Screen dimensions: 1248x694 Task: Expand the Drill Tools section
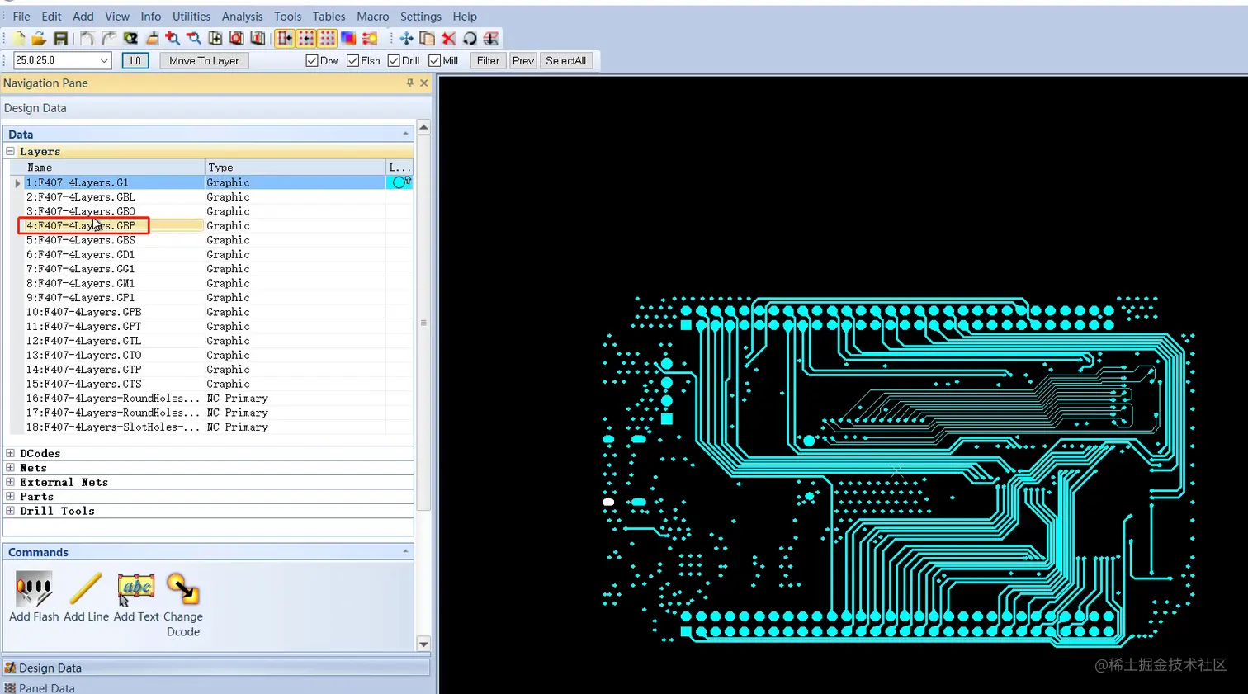pos(10,511)
